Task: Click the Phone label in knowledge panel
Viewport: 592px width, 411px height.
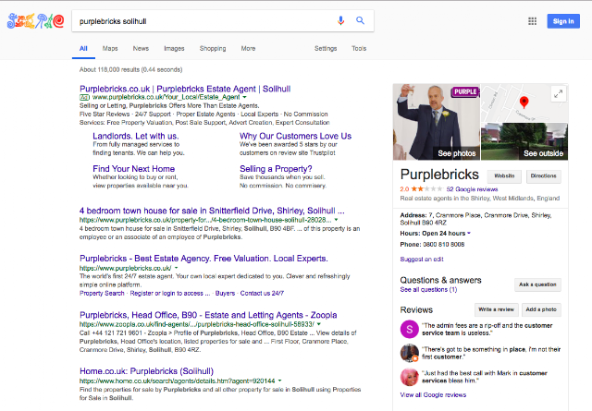Action: point(411,245)
